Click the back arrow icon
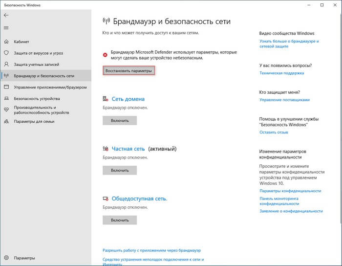The width and height of the screenshot is (342, 266). 6,15
